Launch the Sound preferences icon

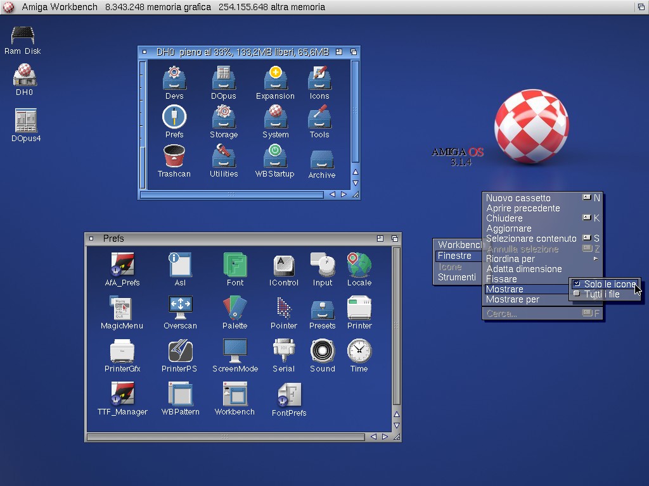[322, 352]
